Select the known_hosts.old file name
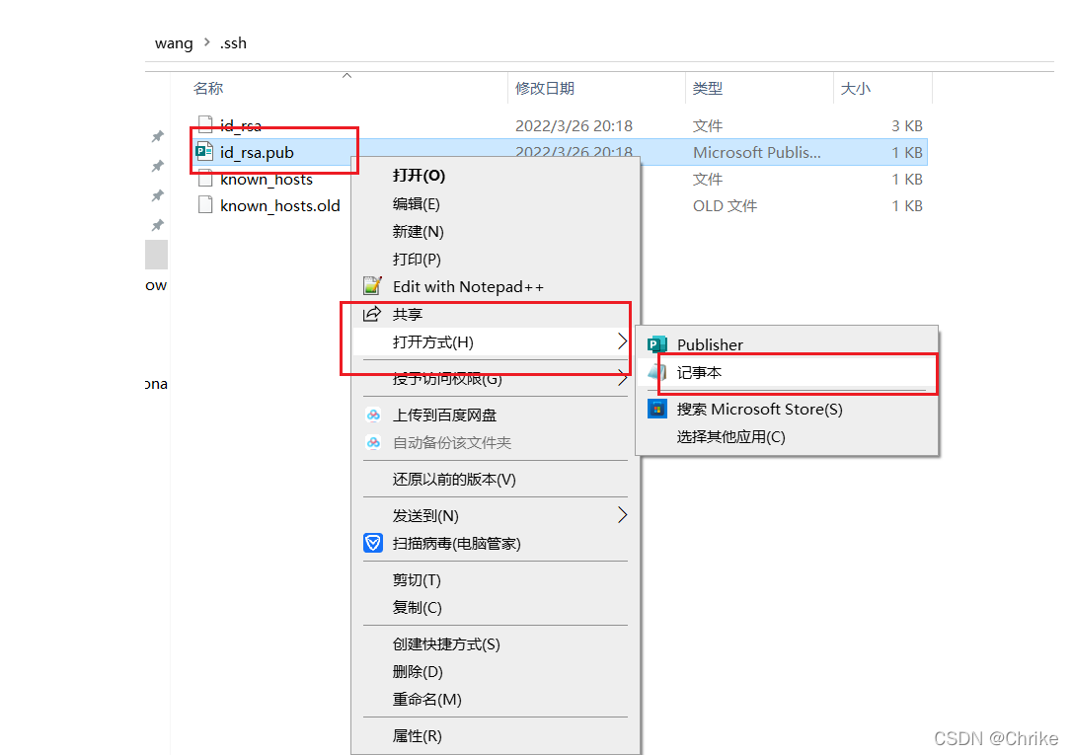Screen dimensions: 1073x755 (x=280, y=206)
